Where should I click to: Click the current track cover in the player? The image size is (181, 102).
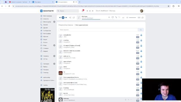coord(79,18)
